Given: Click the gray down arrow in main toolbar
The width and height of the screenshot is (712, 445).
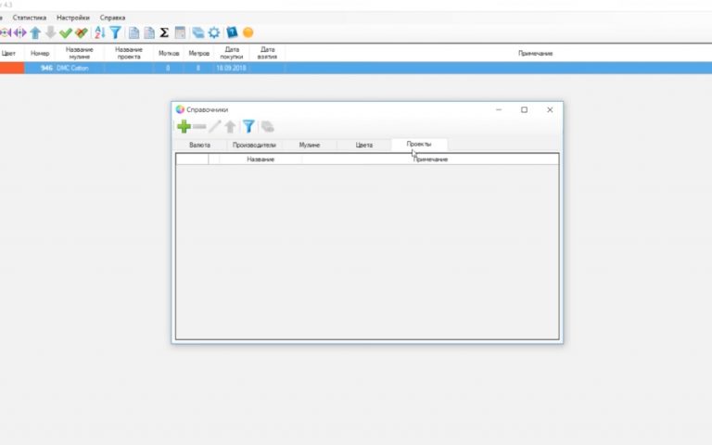Looking at the screenshot, I should pos(51,32).
